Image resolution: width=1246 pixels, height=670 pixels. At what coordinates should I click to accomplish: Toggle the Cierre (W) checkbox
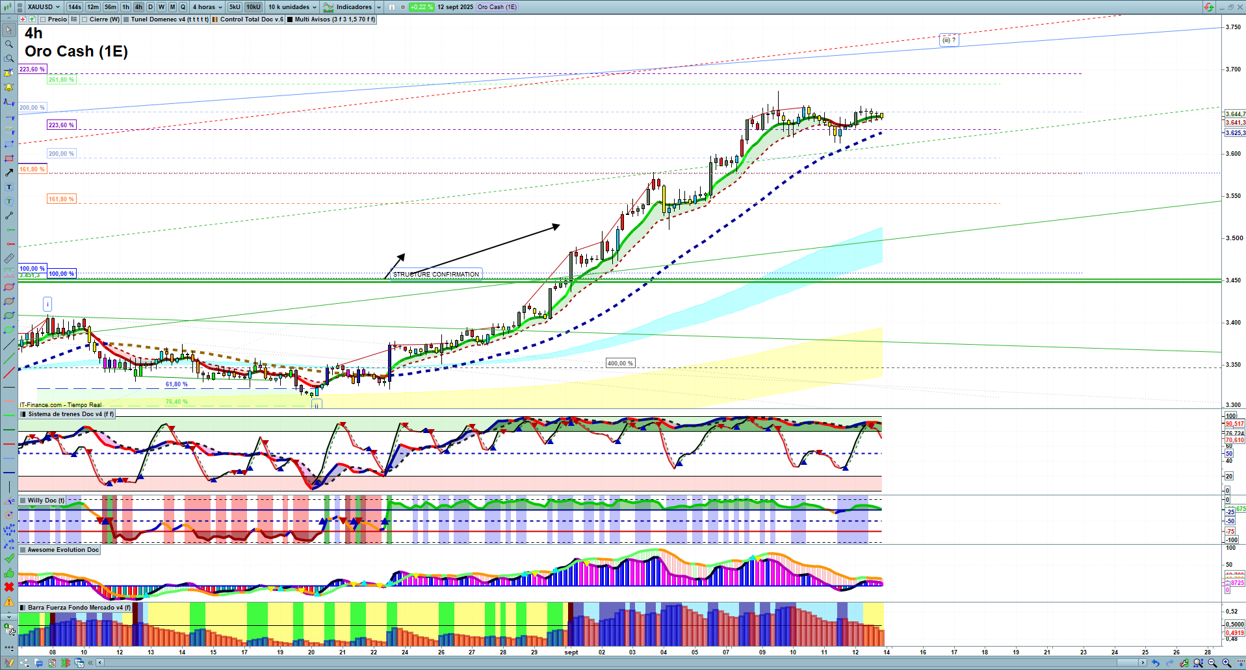tap(84, 19)
